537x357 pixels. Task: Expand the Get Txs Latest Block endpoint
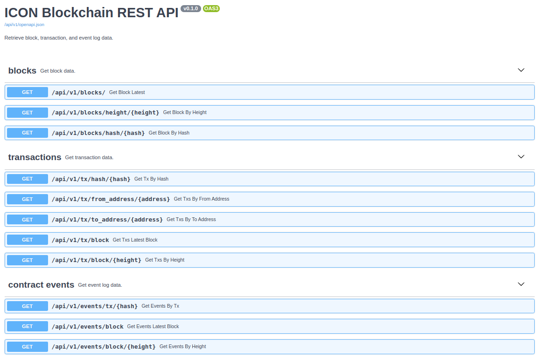coord(135,240)
